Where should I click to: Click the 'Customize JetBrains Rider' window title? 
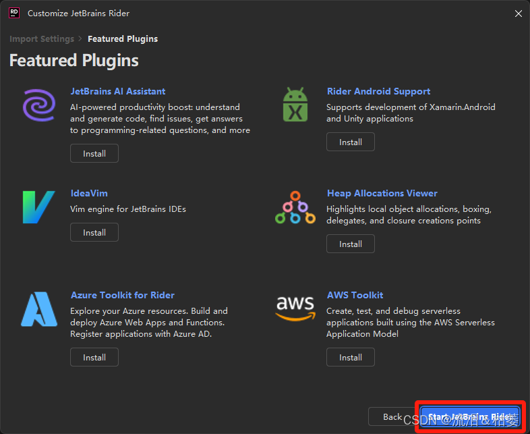(78, 13)
